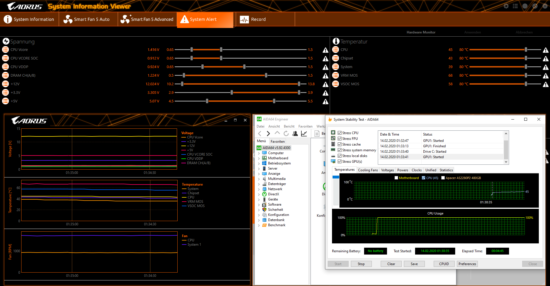
Task: Click the Clear button
Action: point(391,264)
